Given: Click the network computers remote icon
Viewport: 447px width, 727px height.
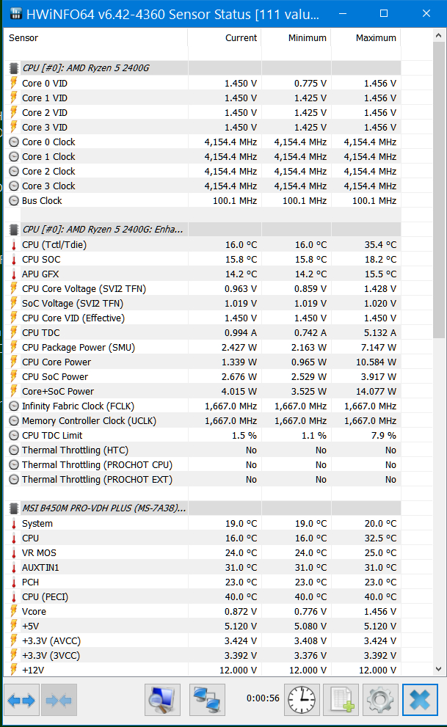Looking at the screenshot, I should click(x=207, y=701).
